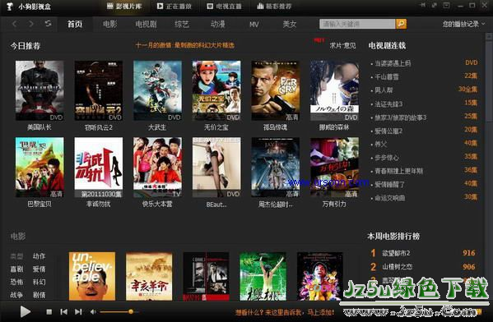Select the 美女 navigation item
Image resolution: width=493 pixels, height=322 pixels.
tap(290, 24)
